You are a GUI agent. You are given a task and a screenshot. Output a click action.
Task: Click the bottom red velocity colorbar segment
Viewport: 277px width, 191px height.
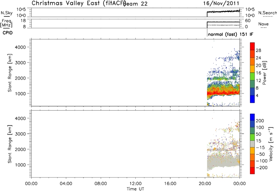[252, 171]
